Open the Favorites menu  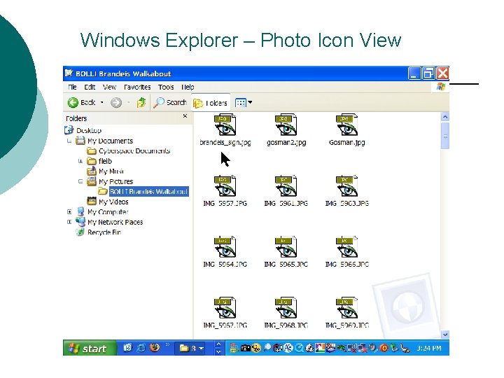coord(137,87)
